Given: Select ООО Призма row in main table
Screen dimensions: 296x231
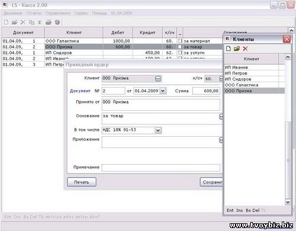Looking at the screenshot, I should 112,47.
